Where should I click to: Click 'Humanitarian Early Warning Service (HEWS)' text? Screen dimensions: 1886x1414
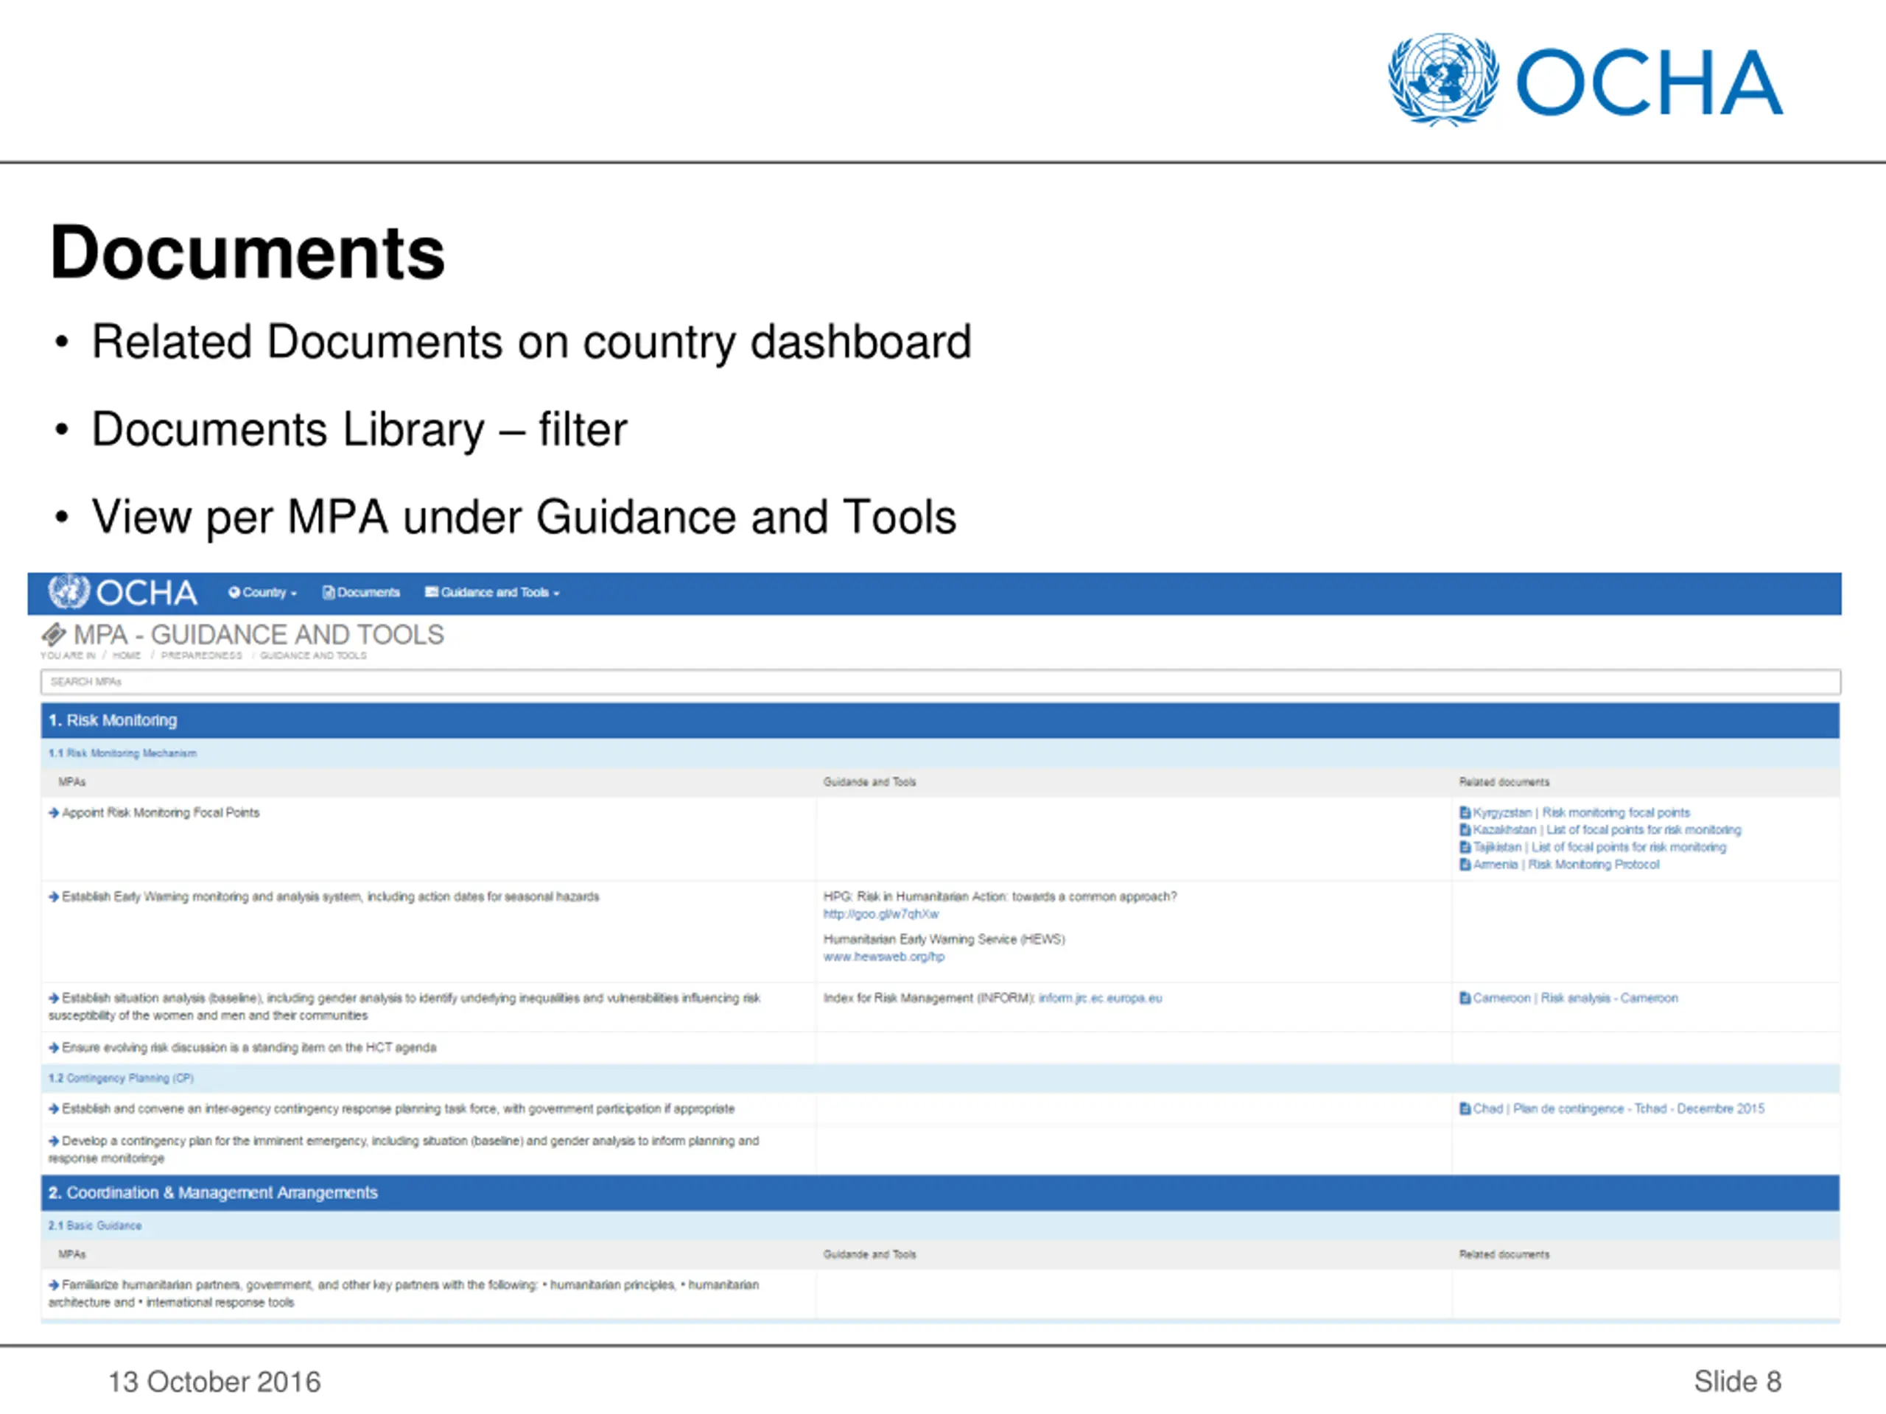tap(944, 939)
